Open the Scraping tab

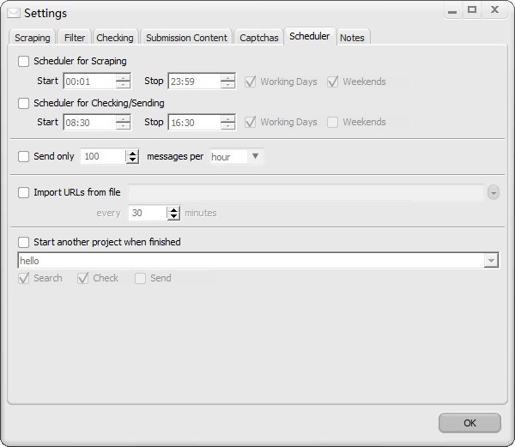click(33, 38)
